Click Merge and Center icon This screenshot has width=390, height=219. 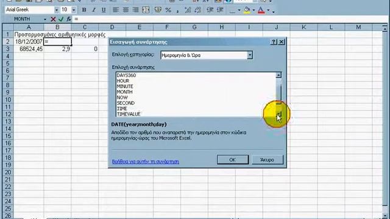point(146,10)
